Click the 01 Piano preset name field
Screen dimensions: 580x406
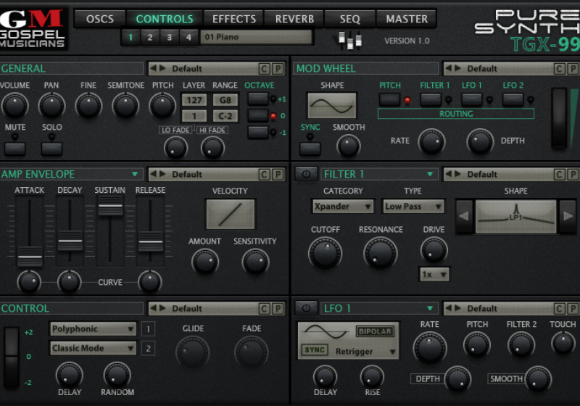pyautogui.click(x=256, y=37)
